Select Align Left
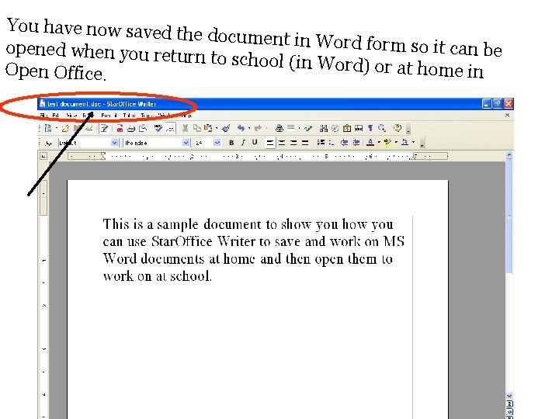 (270, 143)
